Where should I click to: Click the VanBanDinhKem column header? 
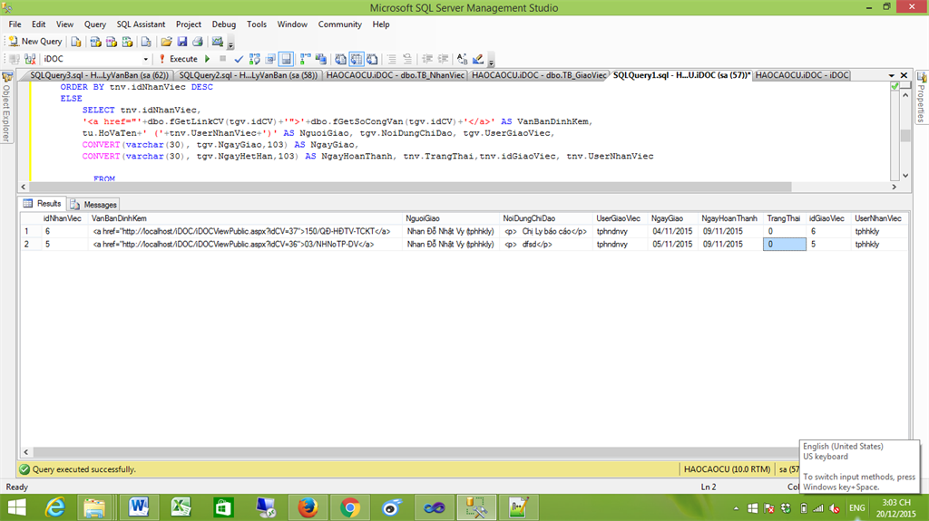click(245, 218)
